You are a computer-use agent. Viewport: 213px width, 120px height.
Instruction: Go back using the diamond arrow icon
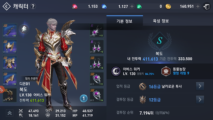point(7,6)
